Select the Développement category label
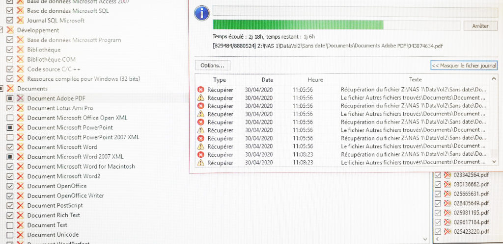This screenshot has height=244, width=503. coord(38,30)
